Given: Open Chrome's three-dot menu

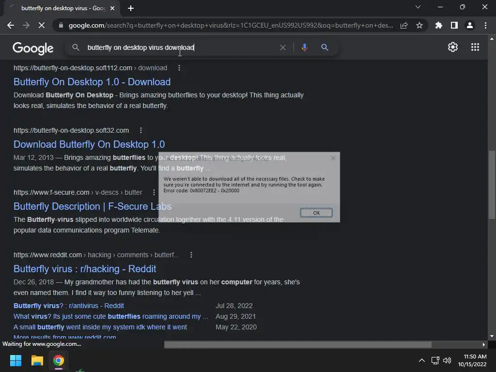Looking at the screenshot, I should coord(485,25).
